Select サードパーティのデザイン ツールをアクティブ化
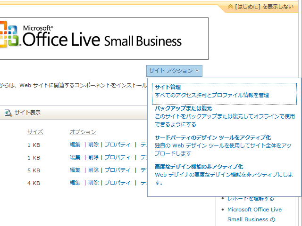The image size is (302, 226). 224,145
